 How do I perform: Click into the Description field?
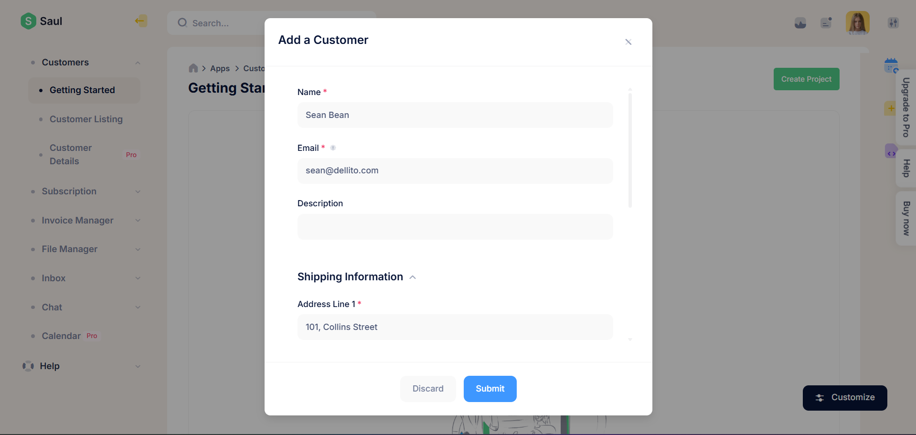tap(455, 227)
